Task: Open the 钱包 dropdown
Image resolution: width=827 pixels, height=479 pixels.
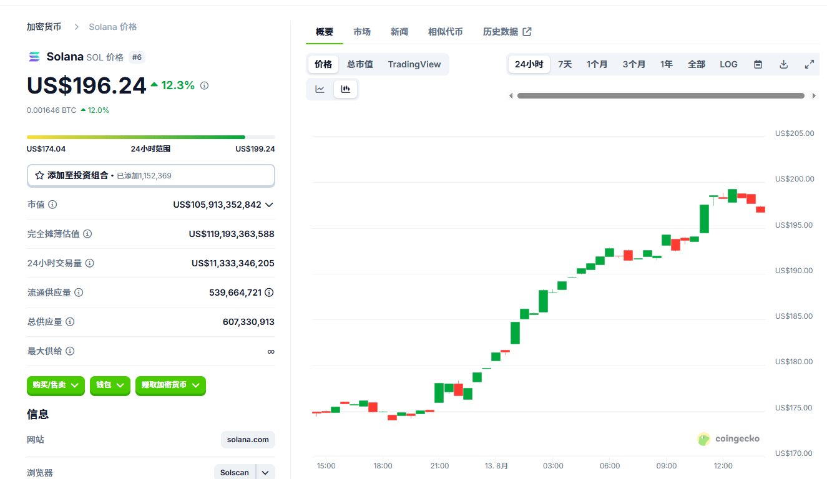Action: [110, 385]
